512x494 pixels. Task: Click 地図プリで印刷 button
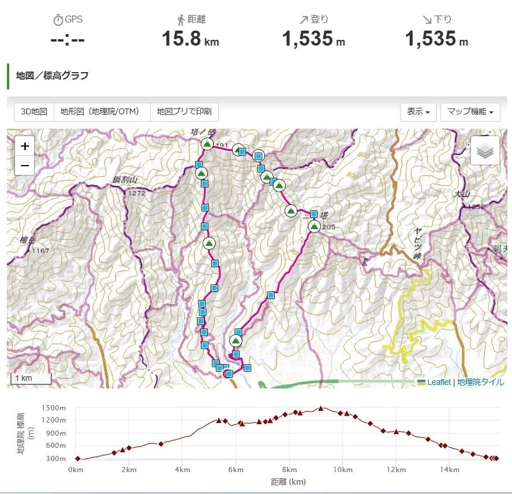pyautogui.click(x=184, y=112)
